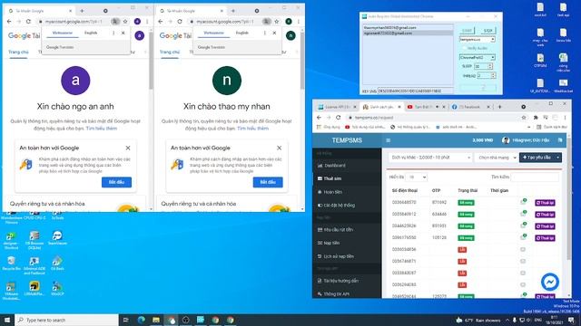Select English tab in left translate popup
The width and height of the screenshot is (581, 326).
click(91, 33)
